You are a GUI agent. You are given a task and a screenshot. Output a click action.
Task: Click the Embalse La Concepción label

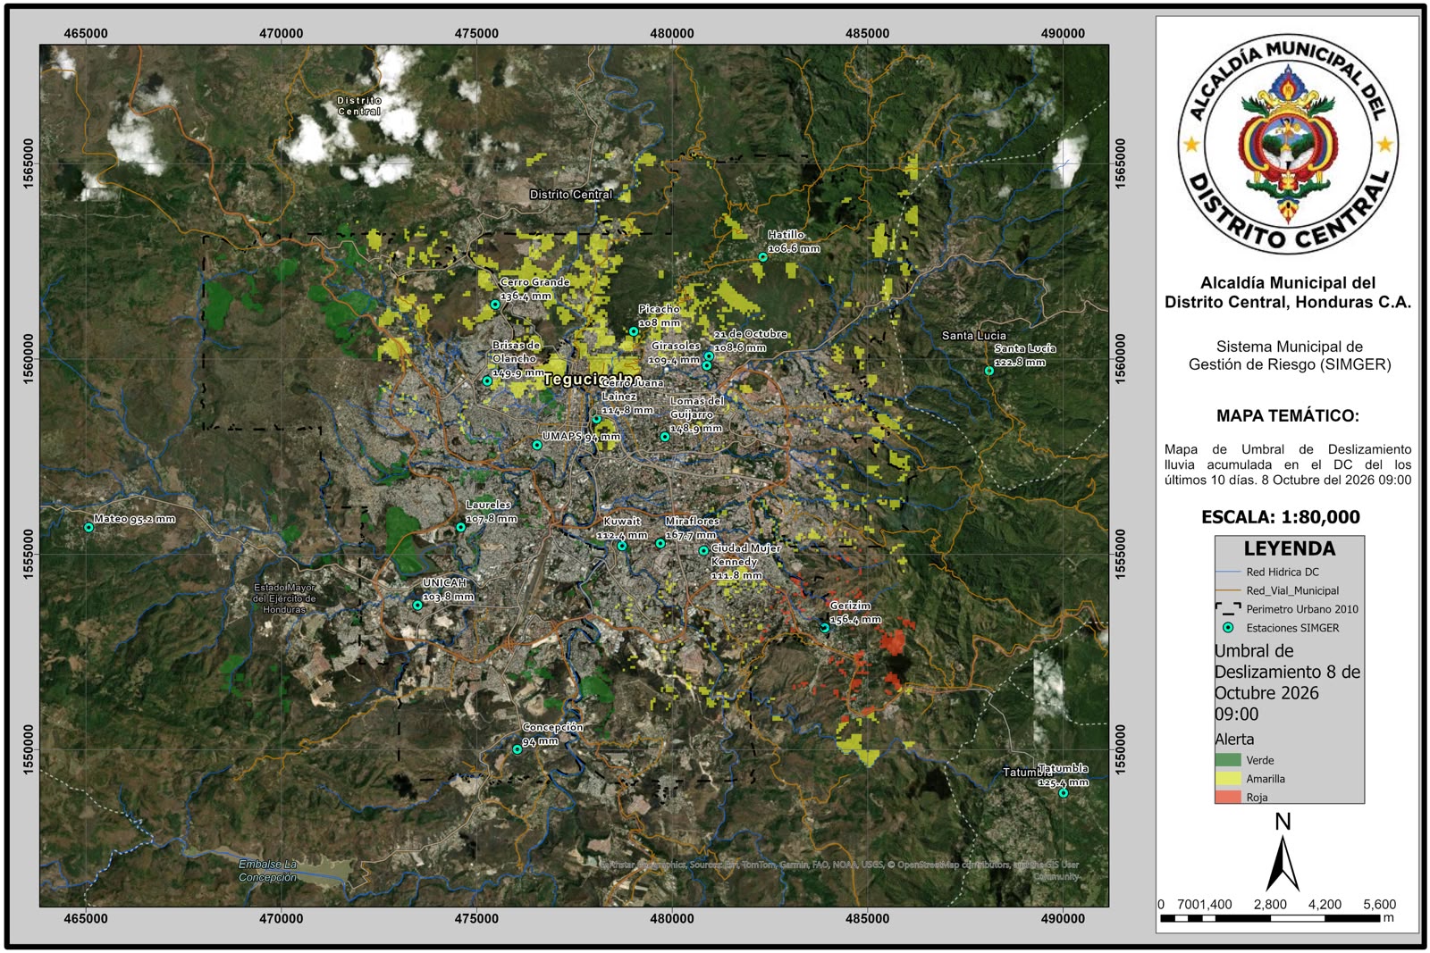pyautogui.click(x=267, y=871)
